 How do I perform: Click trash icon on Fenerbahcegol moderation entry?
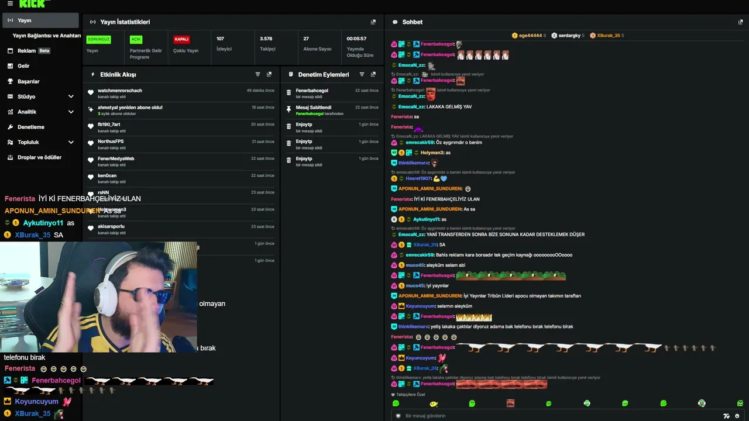click(289, 92)
